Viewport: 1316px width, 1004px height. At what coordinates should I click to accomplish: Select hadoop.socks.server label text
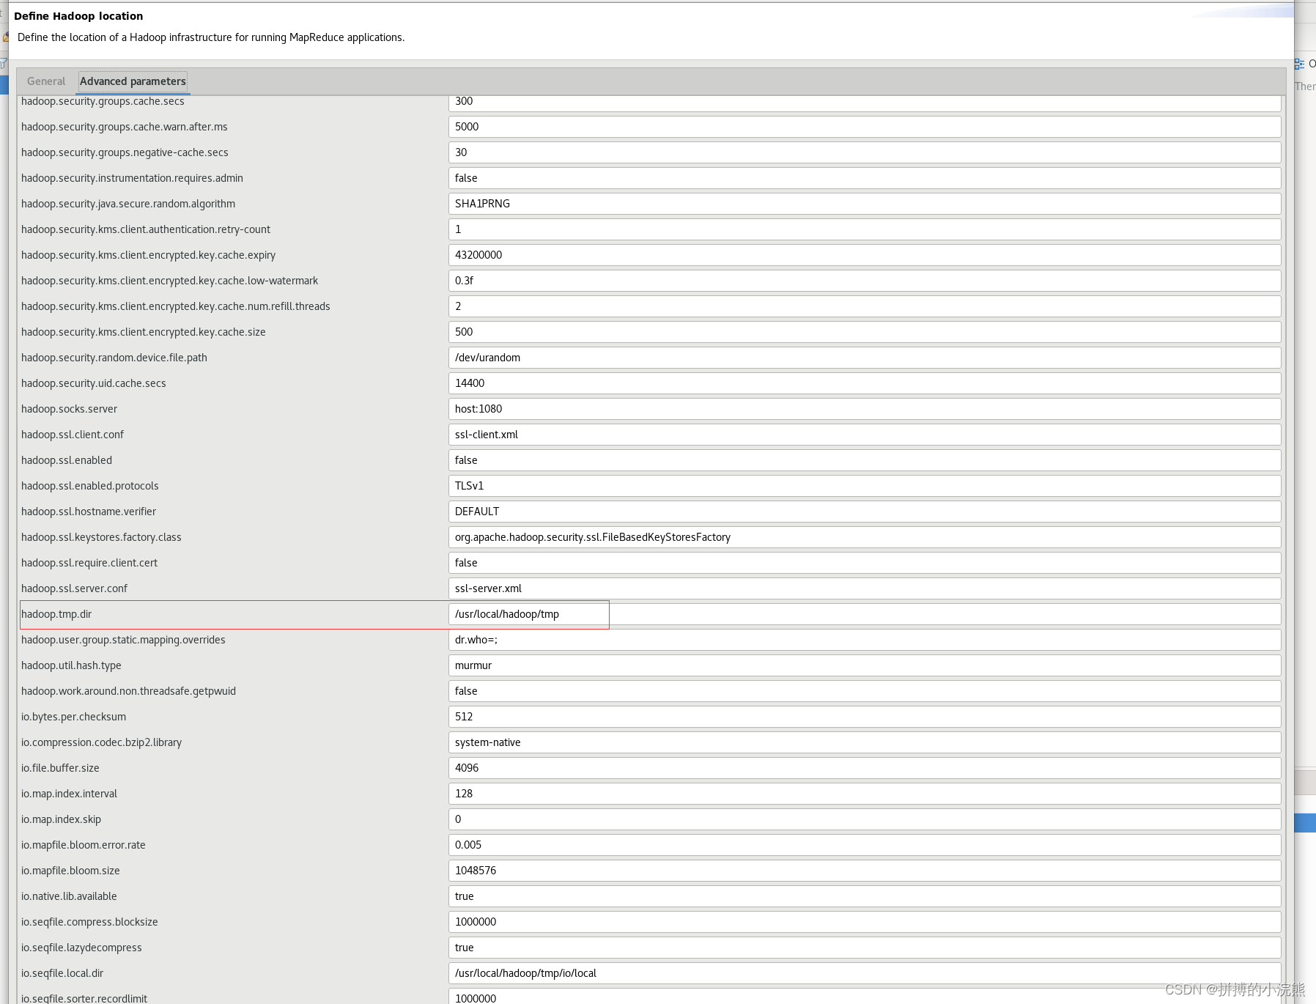tap(69, 409)
